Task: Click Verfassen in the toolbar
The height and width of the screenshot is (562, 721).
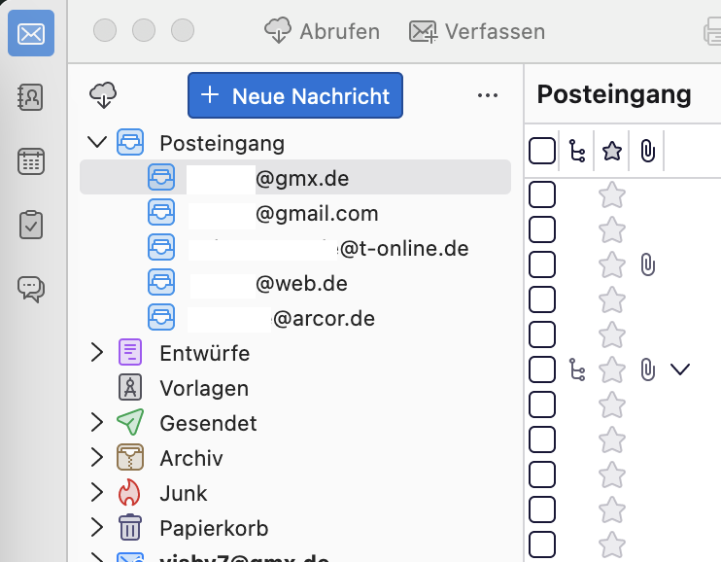Action: pyautogui.click(x=477, y=31)
